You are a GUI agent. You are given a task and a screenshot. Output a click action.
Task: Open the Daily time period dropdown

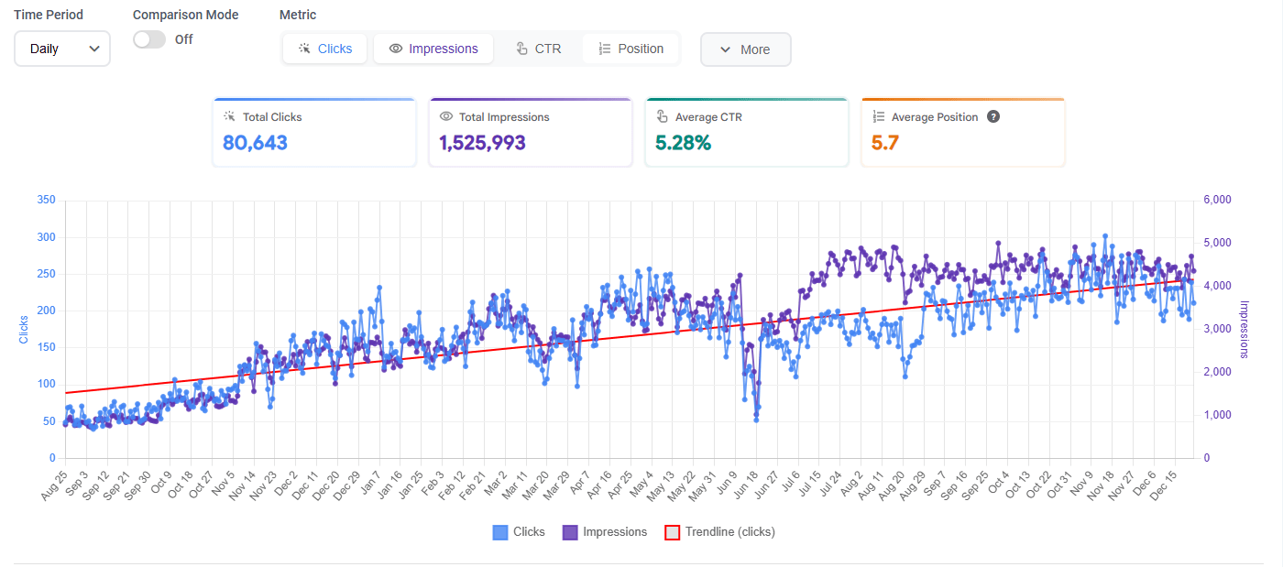[62, 49]
